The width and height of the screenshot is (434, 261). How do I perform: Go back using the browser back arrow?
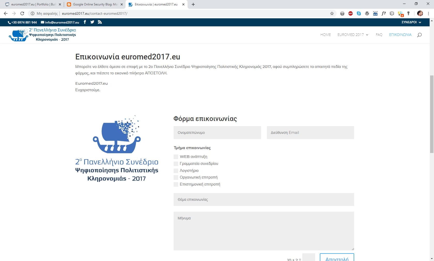[6, 13]
